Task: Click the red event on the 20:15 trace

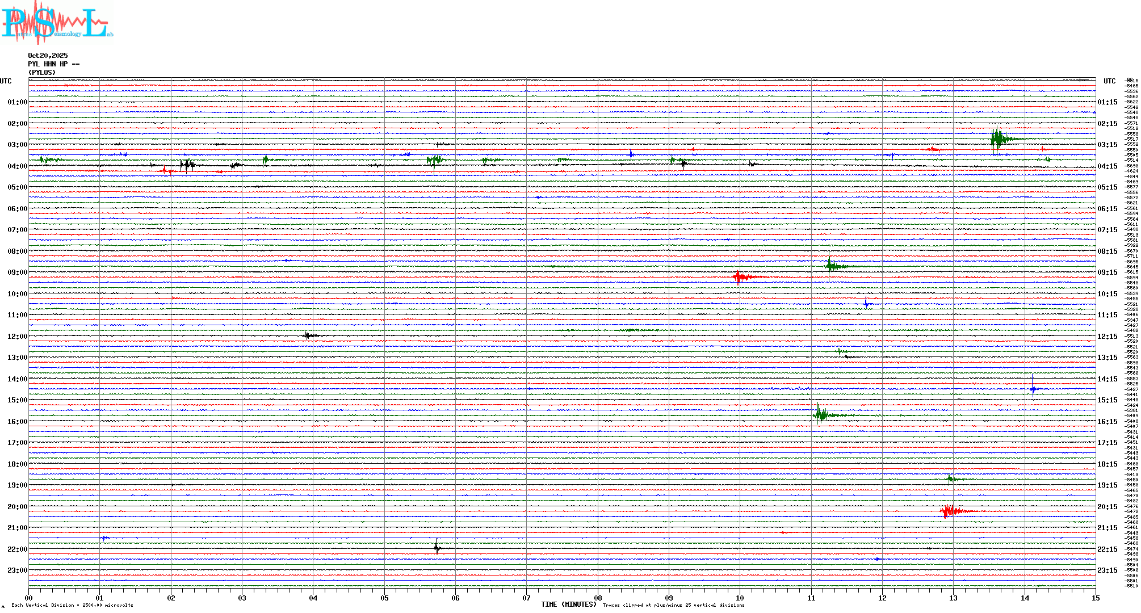Action: (x=949, y=511)
